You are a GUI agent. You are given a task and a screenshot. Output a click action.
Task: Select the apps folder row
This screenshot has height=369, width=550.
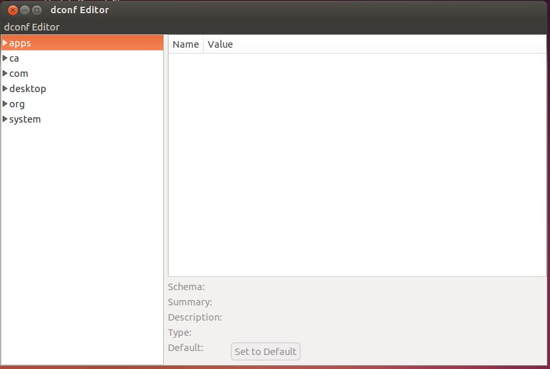pos(82,42)
